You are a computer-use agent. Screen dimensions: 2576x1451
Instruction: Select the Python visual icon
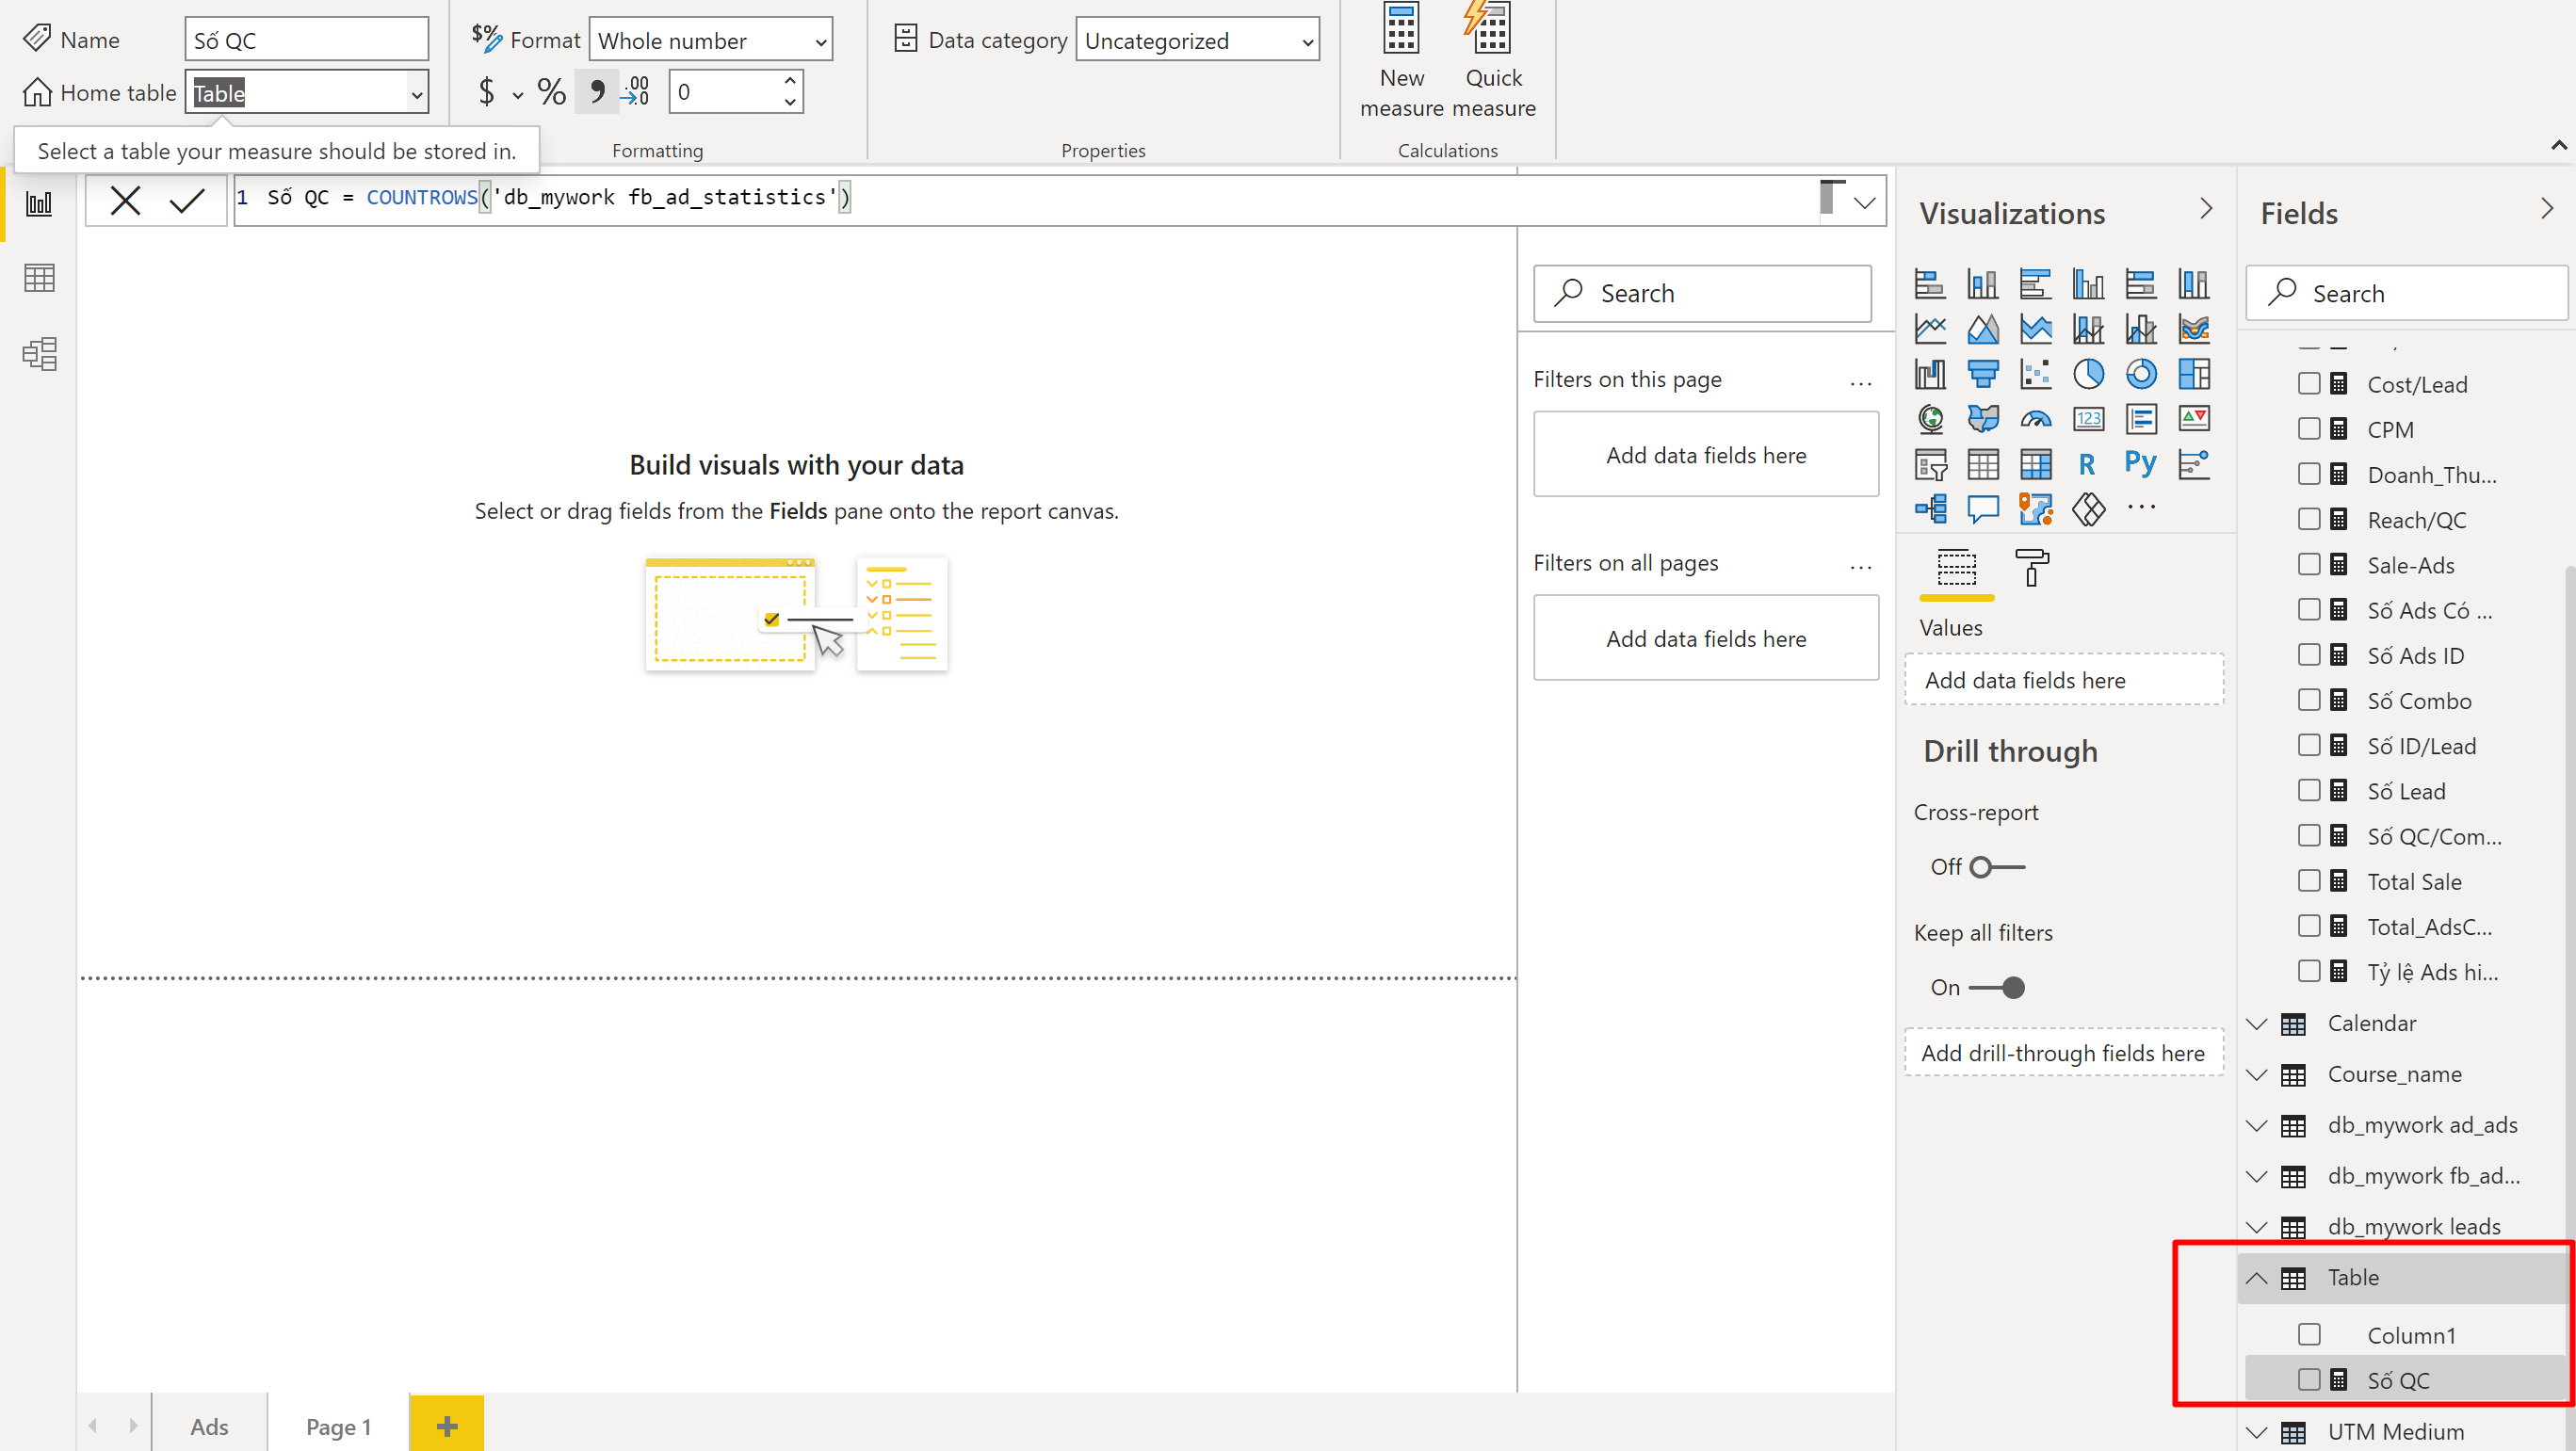pyautogui.click(x=2141, y=464)
